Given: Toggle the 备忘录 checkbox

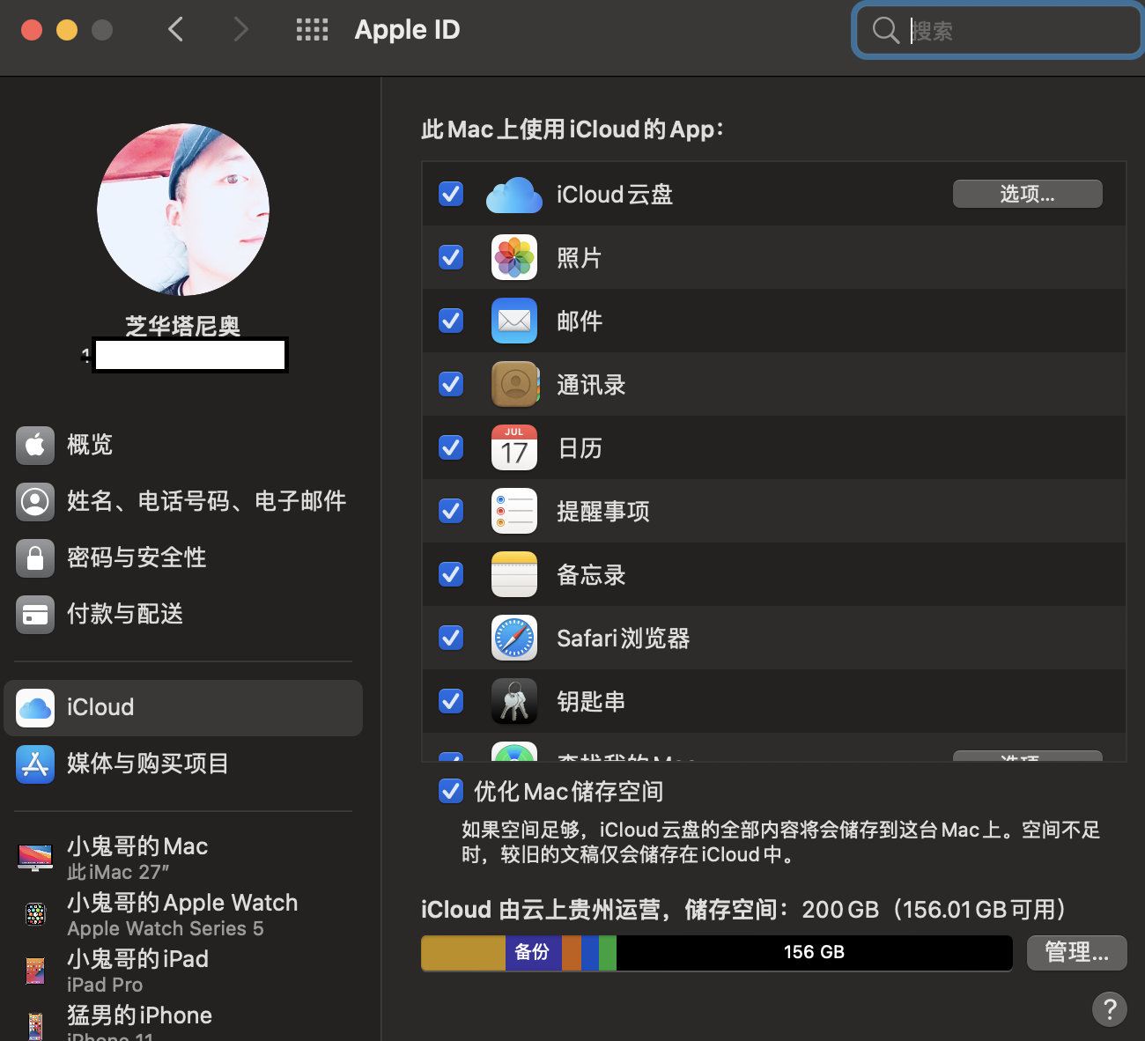Looking at the screenshot, I should point(451,574).
